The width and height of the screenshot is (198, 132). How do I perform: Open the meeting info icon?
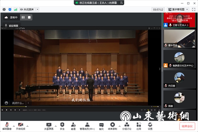click(4, 10)
